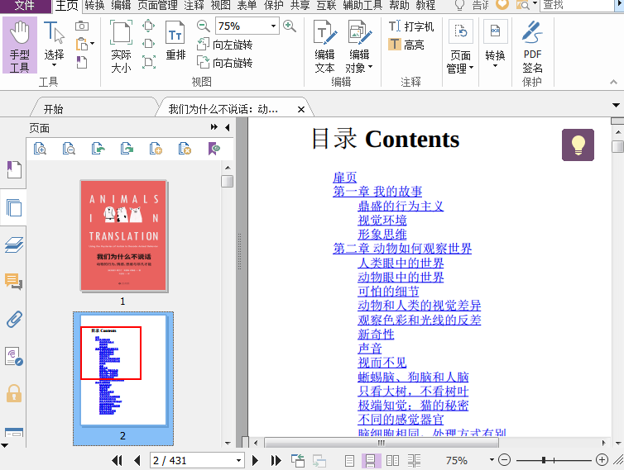The width and height of the screenshot is (624, 470).
Task: Open the 第二章 动物如何观察世界 link
Action: [402, 249]
